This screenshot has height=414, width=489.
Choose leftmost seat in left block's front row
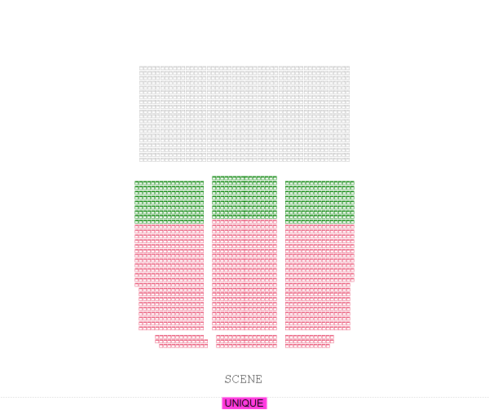point(161,346)
